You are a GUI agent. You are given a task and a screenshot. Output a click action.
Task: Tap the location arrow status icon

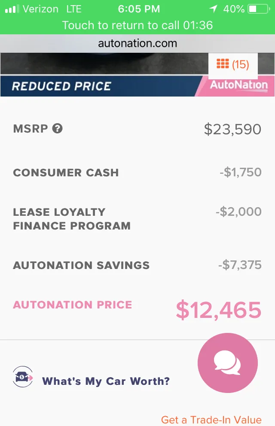tap(214, 9)
